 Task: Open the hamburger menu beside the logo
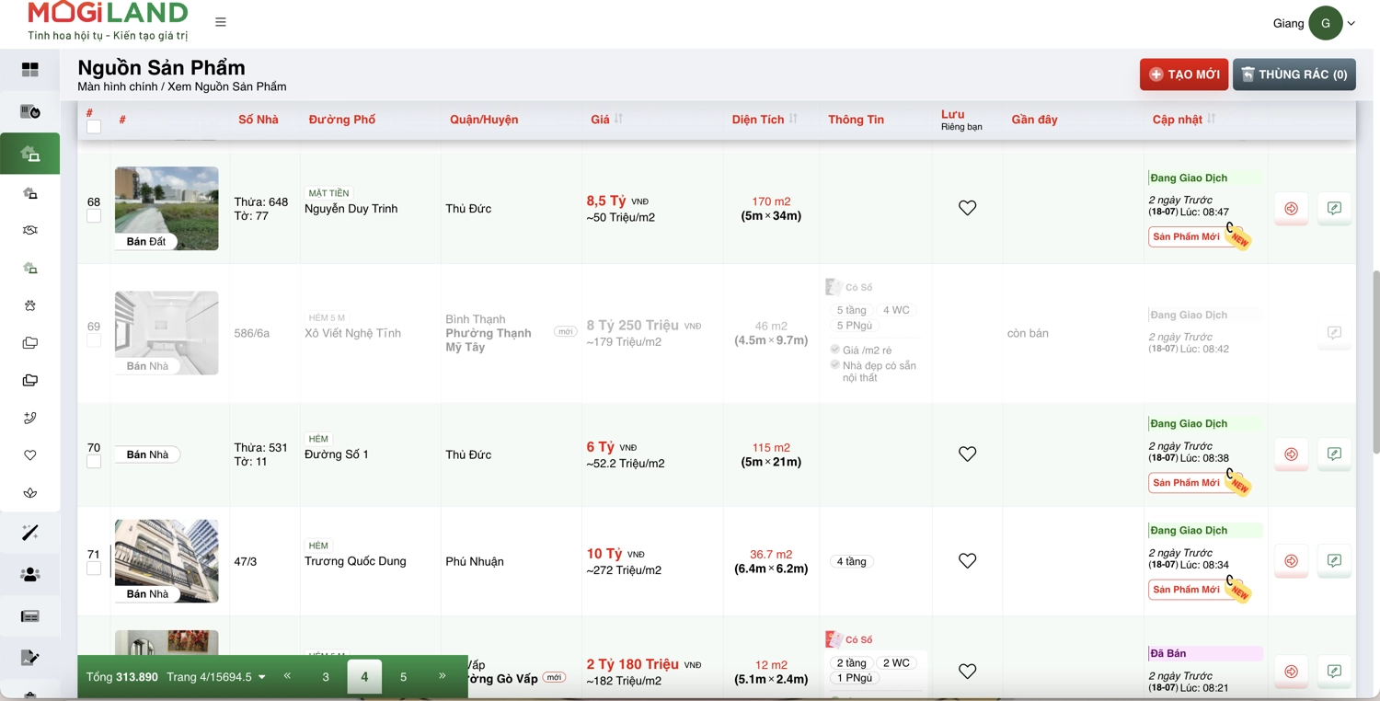pos(221,22)
